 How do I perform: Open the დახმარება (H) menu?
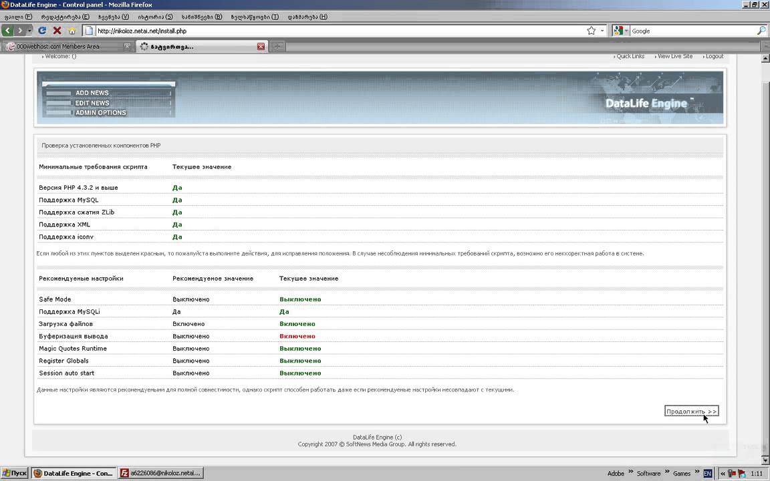(307, 17)
